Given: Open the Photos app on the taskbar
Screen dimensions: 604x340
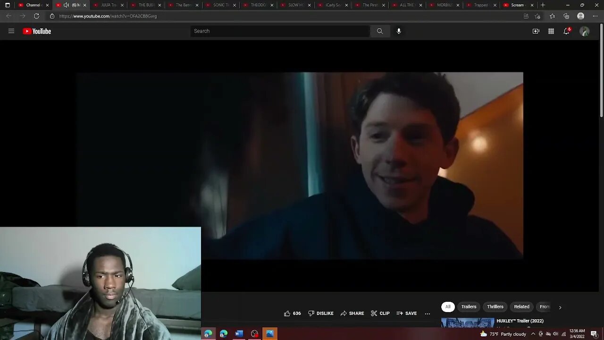Looking at the screenshot, I should click(x=270, y=334).
